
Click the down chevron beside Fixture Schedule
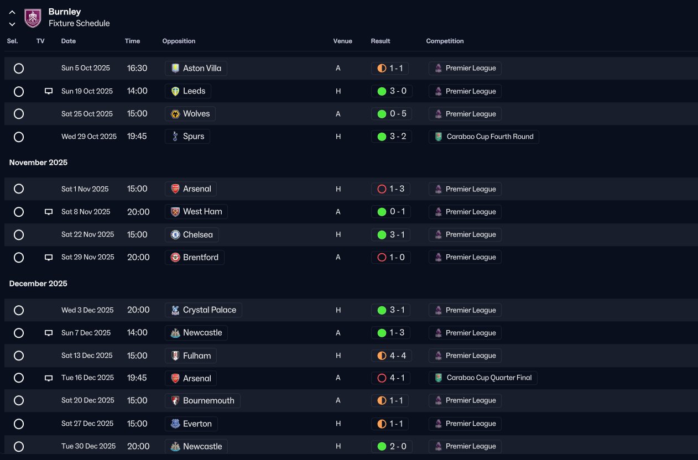click(x=12, y=24)
